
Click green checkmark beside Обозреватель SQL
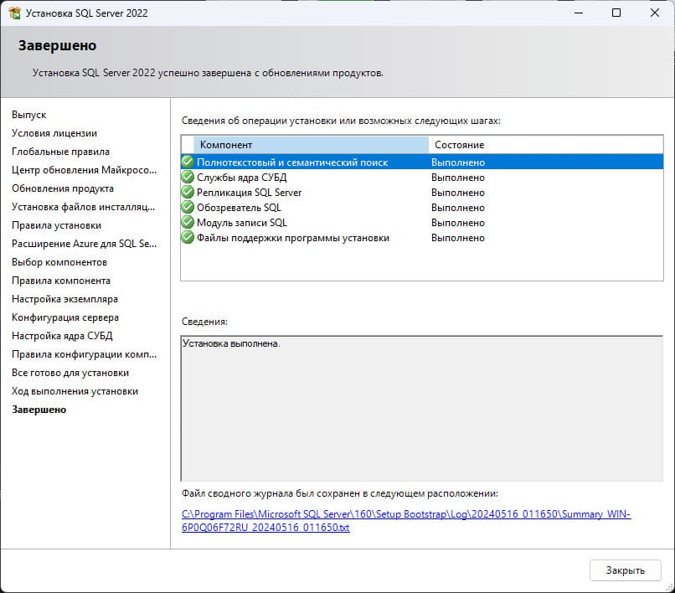pyautogui.click(x=188, y=207)
